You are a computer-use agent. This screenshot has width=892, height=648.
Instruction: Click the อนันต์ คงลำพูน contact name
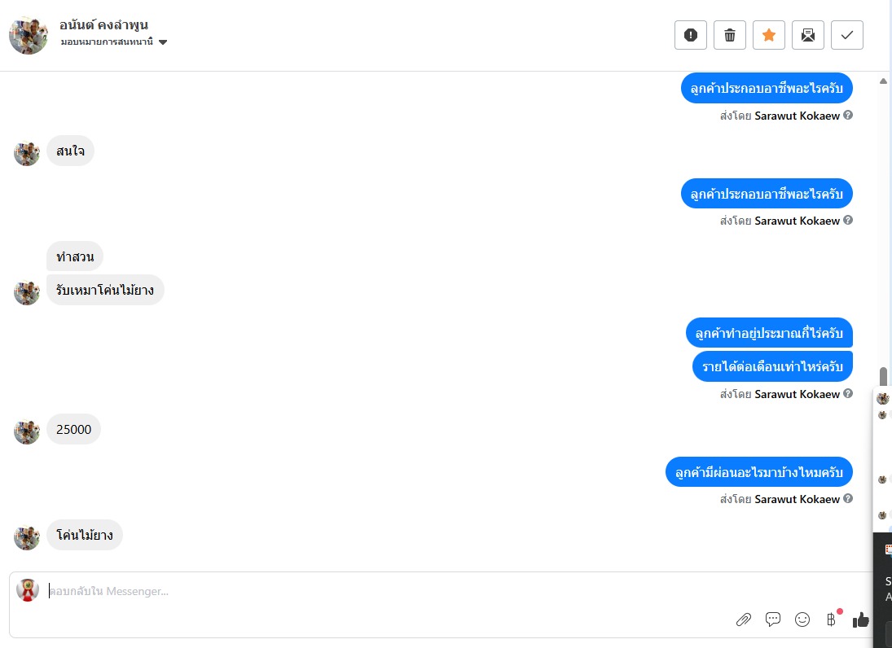coord(104,24)
